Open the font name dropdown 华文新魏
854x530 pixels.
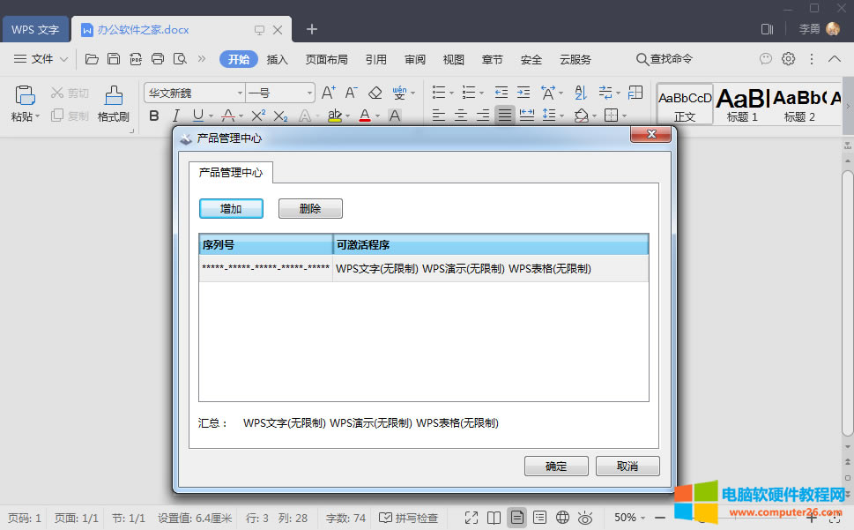[x=240, y=93]
